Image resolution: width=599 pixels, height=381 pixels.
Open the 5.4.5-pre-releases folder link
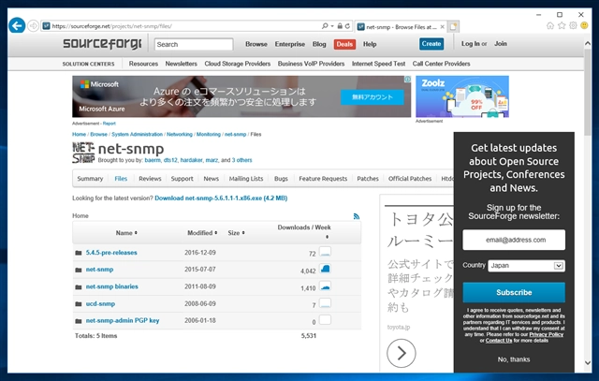111,253
